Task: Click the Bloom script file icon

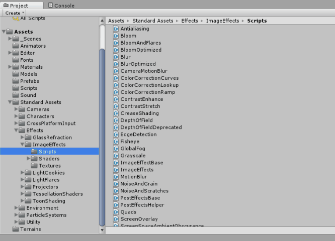Action: click(116, 36)
